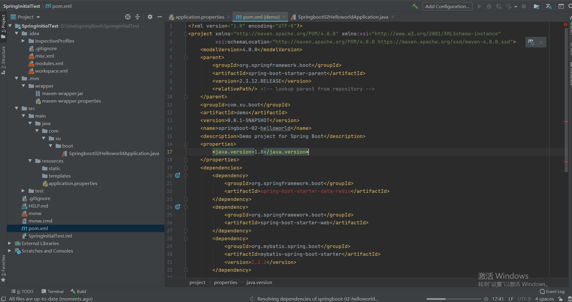Click the Run with Coverage icon
The image size is (572, 302).
[x=499, y=6]
